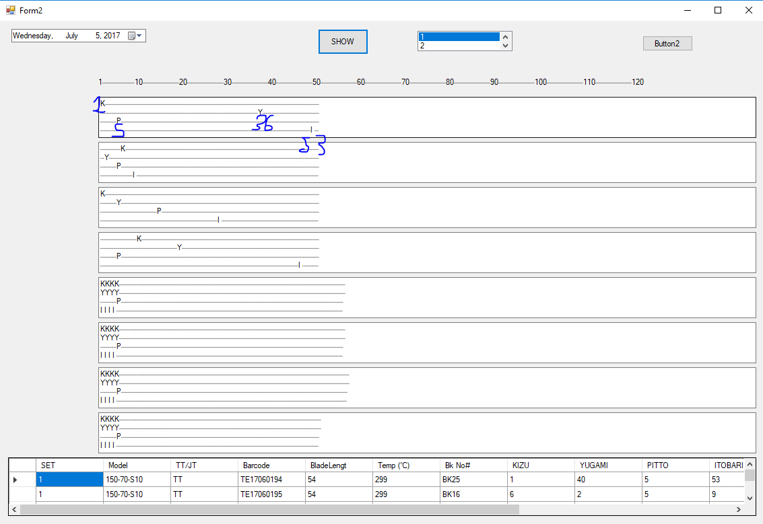This screenshot has height=524, width=763.
Task: Sort grid by the Model column header
Action: pos(137,465)
